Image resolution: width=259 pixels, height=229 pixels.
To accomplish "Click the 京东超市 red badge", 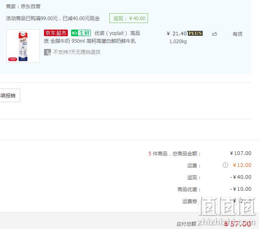I will pos(56,33).
